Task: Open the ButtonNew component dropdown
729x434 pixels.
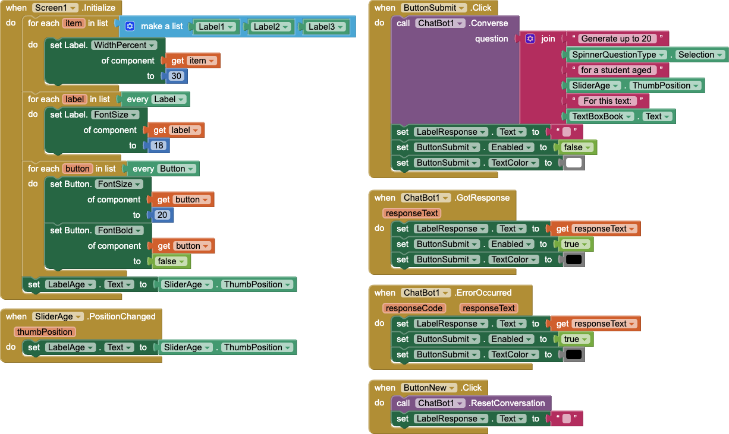Action: [x=429, y=388]
